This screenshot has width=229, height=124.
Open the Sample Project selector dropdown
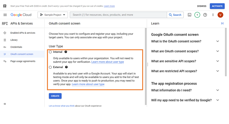53,15
